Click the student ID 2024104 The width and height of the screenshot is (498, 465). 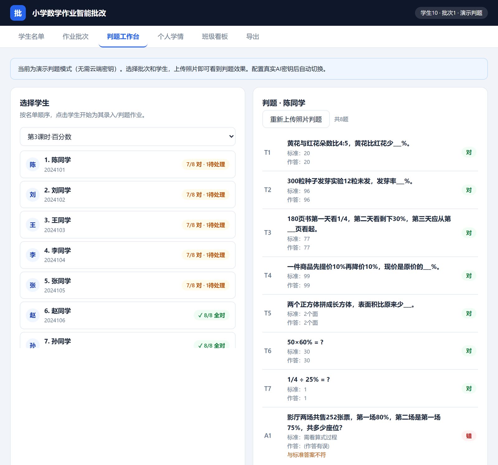[55, 260]
